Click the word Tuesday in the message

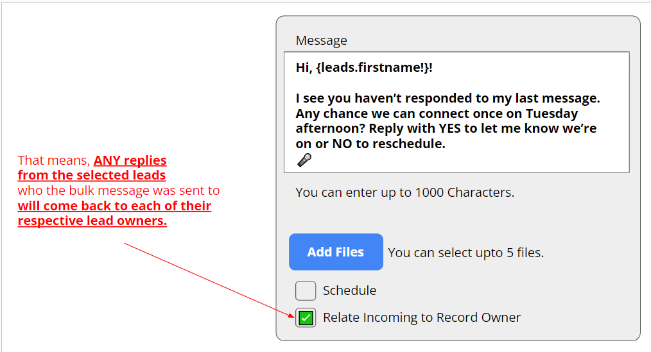[x=552, y=114]
